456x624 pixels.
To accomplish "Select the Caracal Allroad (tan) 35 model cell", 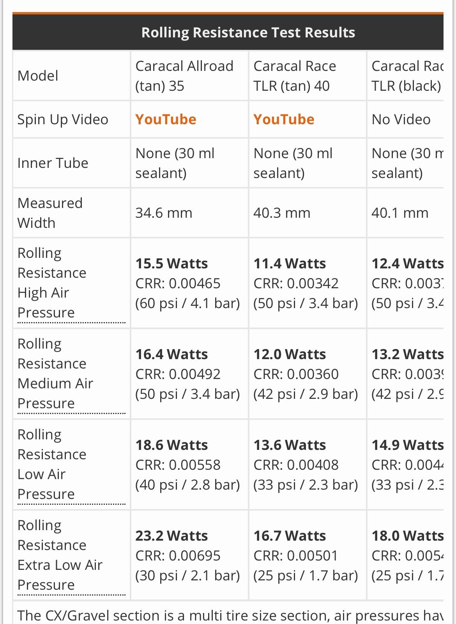I will point(184,76).
